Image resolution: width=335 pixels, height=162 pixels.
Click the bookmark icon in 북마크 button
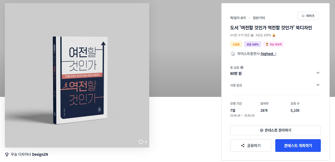point(303,16)
